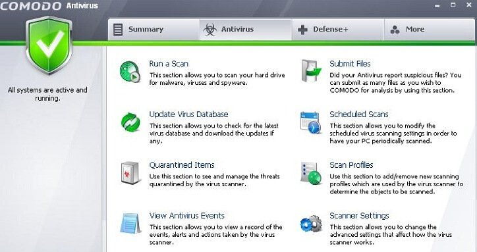Screen dimensions: 477x252
Task: Click the Scheduled Scans heading link
Action: click(x=359, y=114)
